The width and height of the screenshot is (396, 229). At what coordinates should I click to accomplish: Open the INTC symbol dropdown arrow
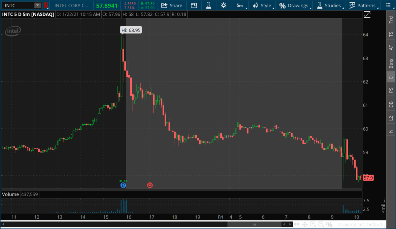pyautogui.click(x=38, y=5)
